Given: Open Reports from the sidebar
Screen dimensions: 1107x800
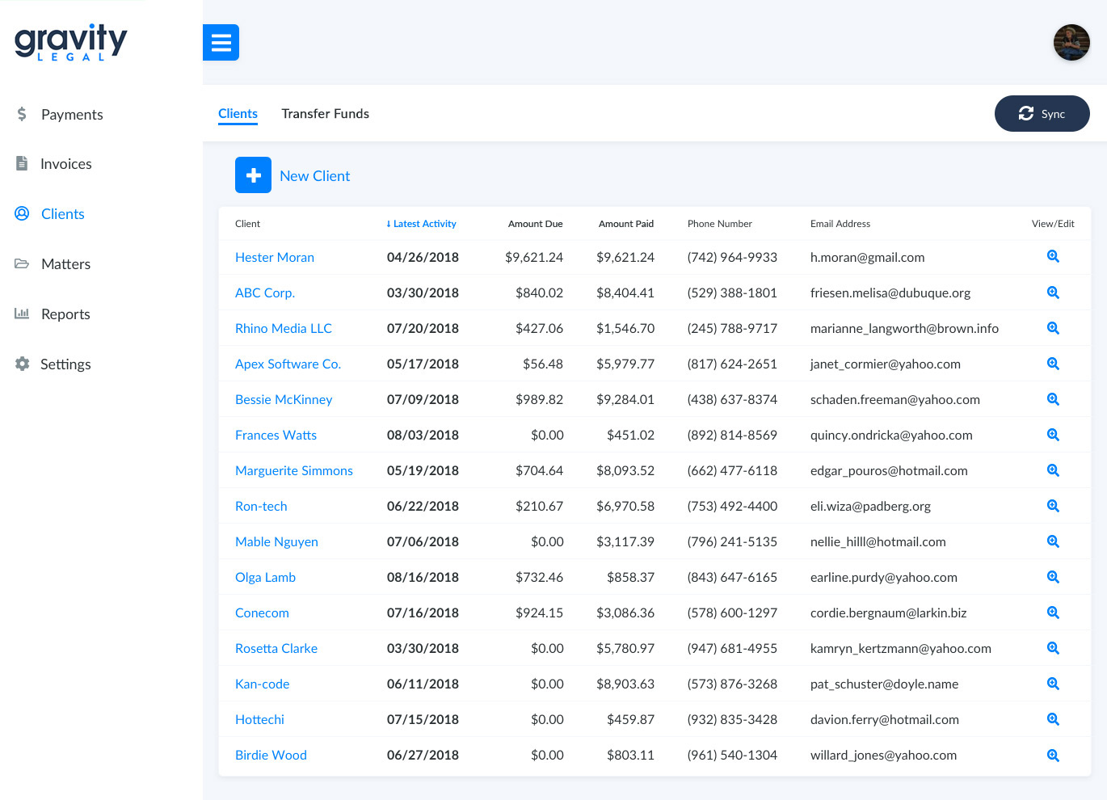Looking at the screenshot, I should click(x=65, y=314).
